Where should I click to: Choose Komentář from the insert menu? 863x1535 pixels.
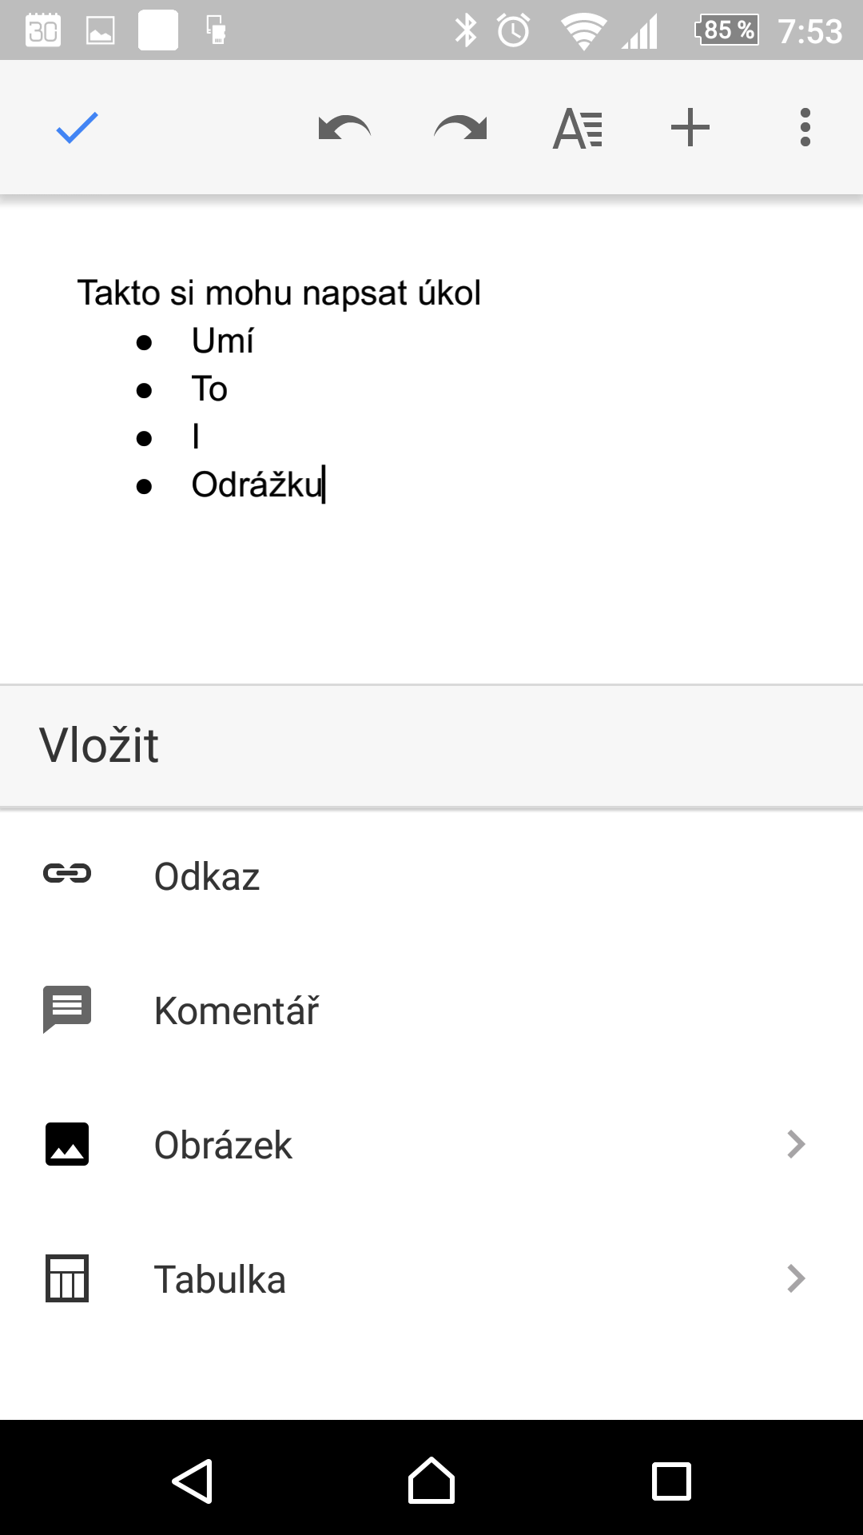(x=237, y=1011)
